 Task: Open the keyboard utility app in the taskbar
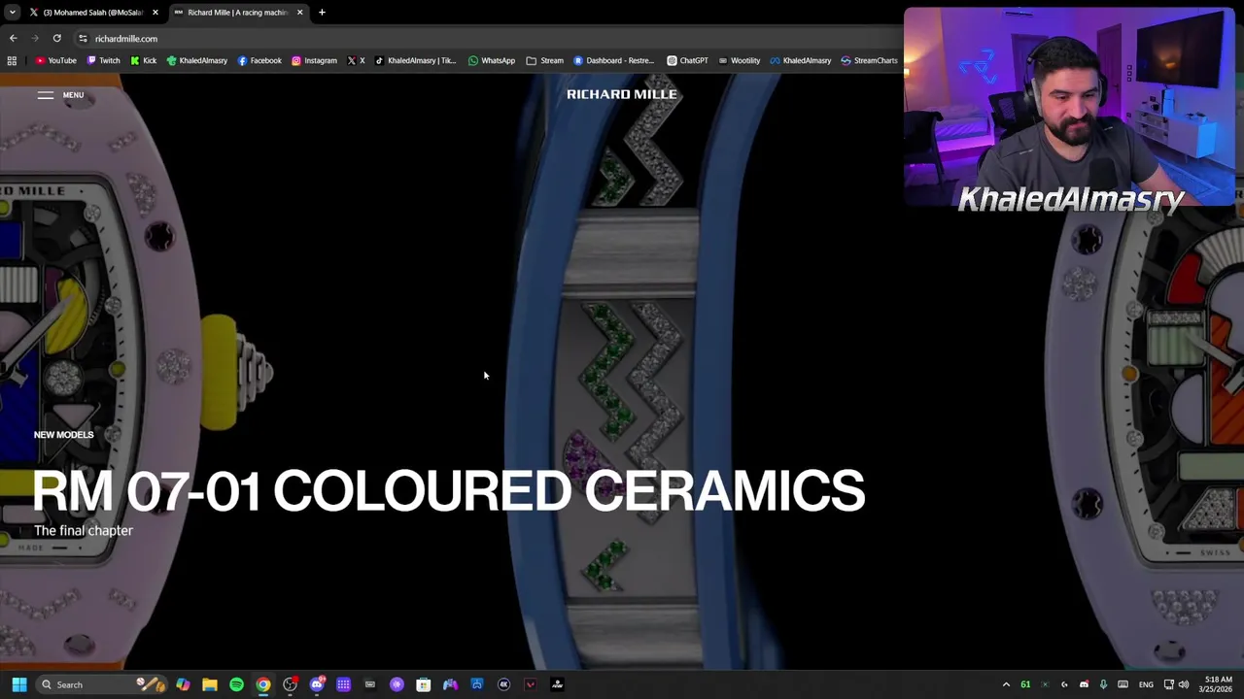(x=369, y=684)
